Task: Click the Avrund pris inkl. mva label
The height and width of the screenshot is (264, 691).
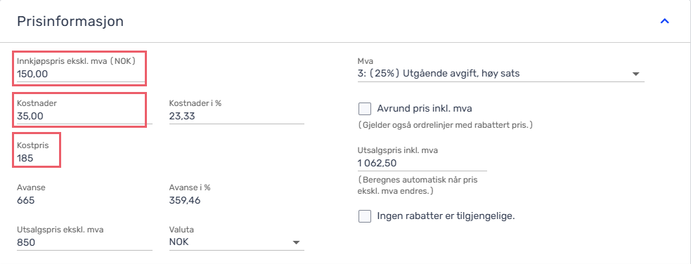Action: pos(425,108)
